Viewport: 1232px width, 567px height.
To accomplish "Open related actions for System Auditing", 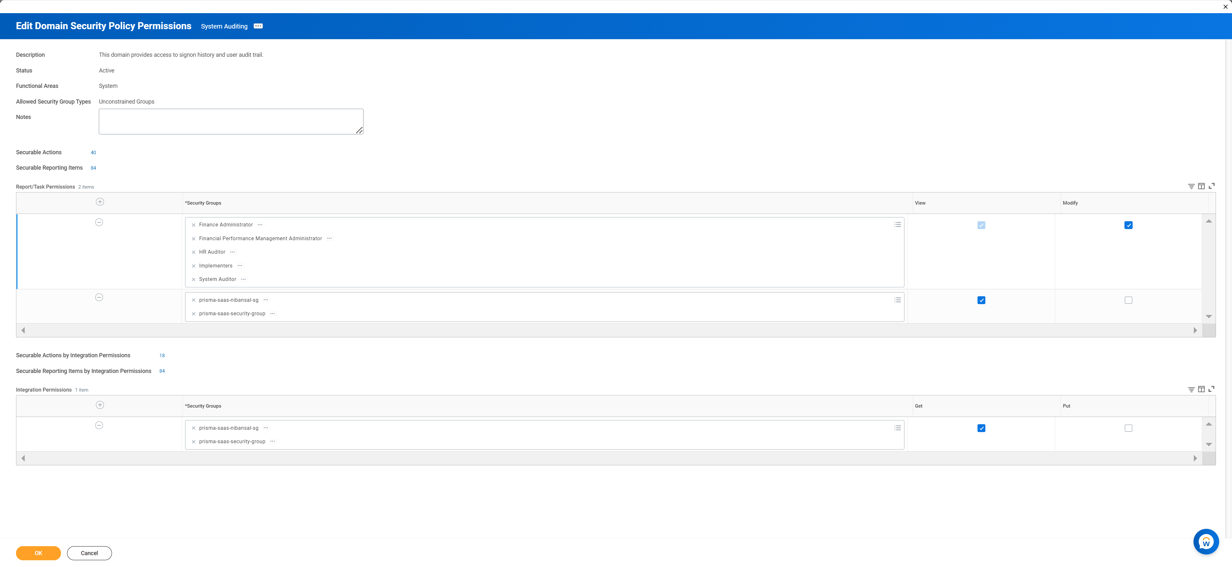I will 258,26.
